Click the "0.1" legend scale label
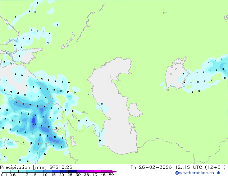228x176 pixels. (4, 175)
